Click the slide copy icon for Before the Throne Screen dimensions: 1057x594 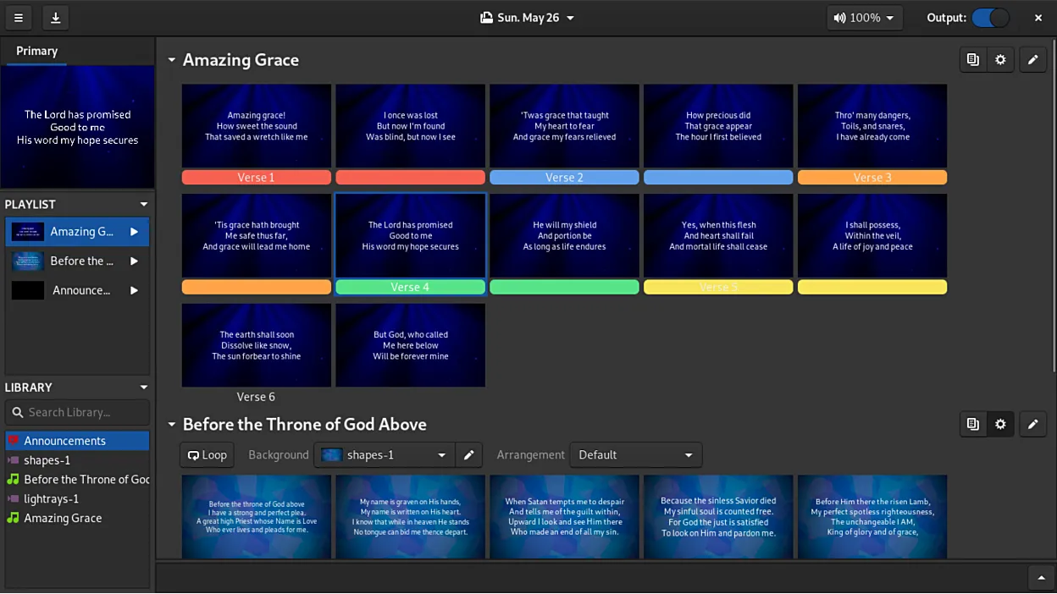point(972,424)
